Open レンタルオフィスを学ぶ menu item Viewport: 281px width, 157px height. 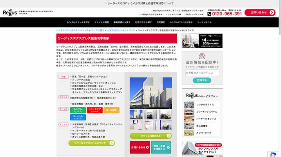(x=181, y=22)
